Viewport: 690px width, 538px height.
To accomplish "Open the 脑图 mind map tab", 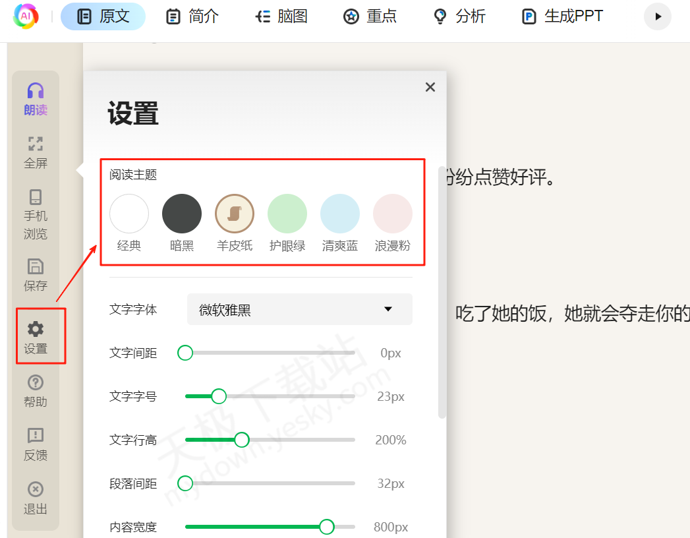I will pos(281,16).
